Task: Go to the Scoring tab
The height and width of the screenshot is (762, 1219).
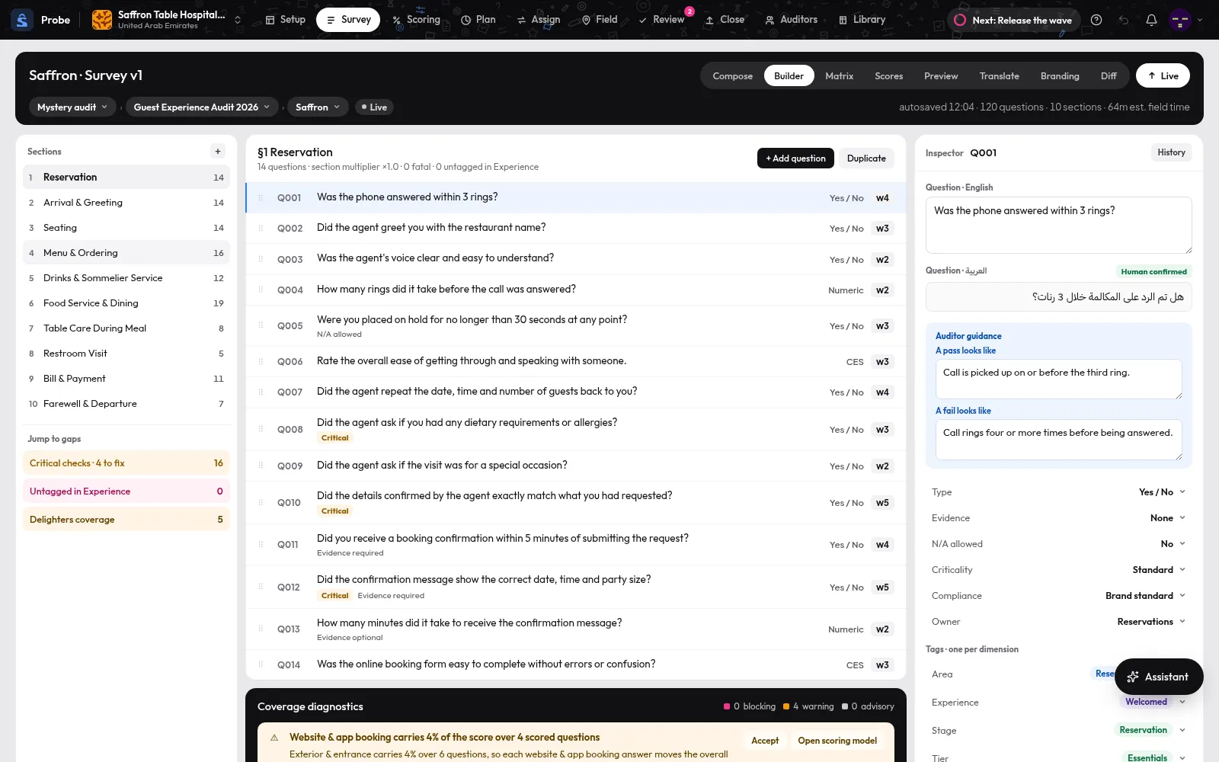Action: (416, 20)
